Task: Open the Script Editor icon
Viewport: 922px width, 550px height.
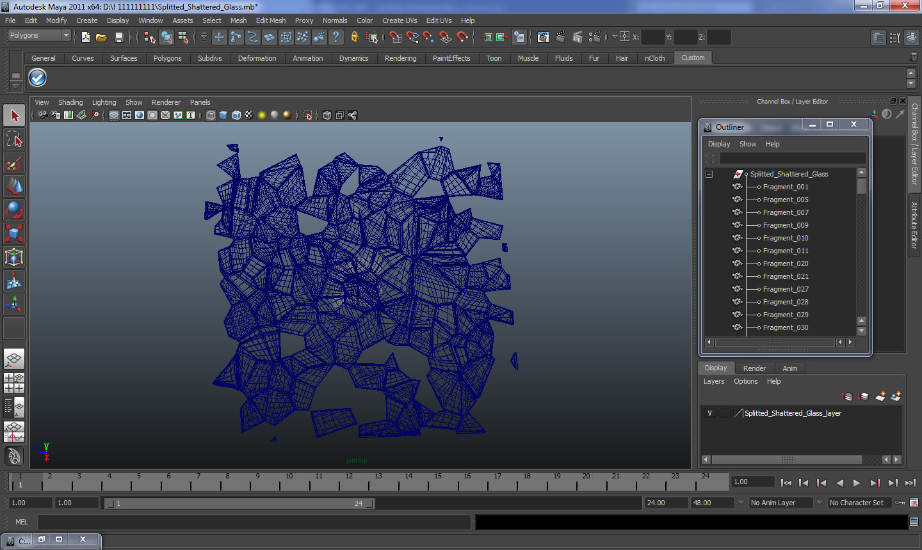Action: pos(914,522)
